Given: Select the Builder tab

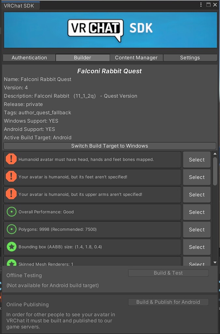Looking at the screenshot, I should point(82,57).
